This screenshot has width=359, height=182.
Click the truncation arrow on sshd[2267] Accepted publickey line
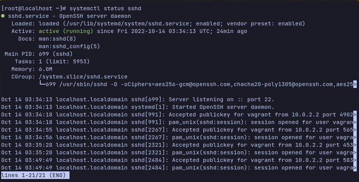coord(355,130)
